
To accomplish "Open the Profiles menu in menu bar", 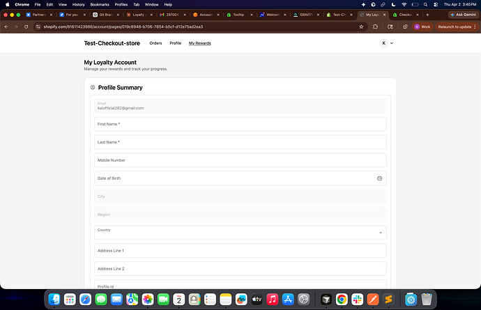I will (121, 5).
